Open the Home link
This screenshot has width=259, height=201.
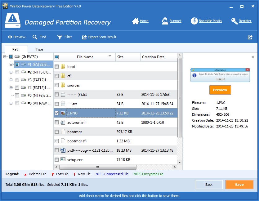(144, 21)
